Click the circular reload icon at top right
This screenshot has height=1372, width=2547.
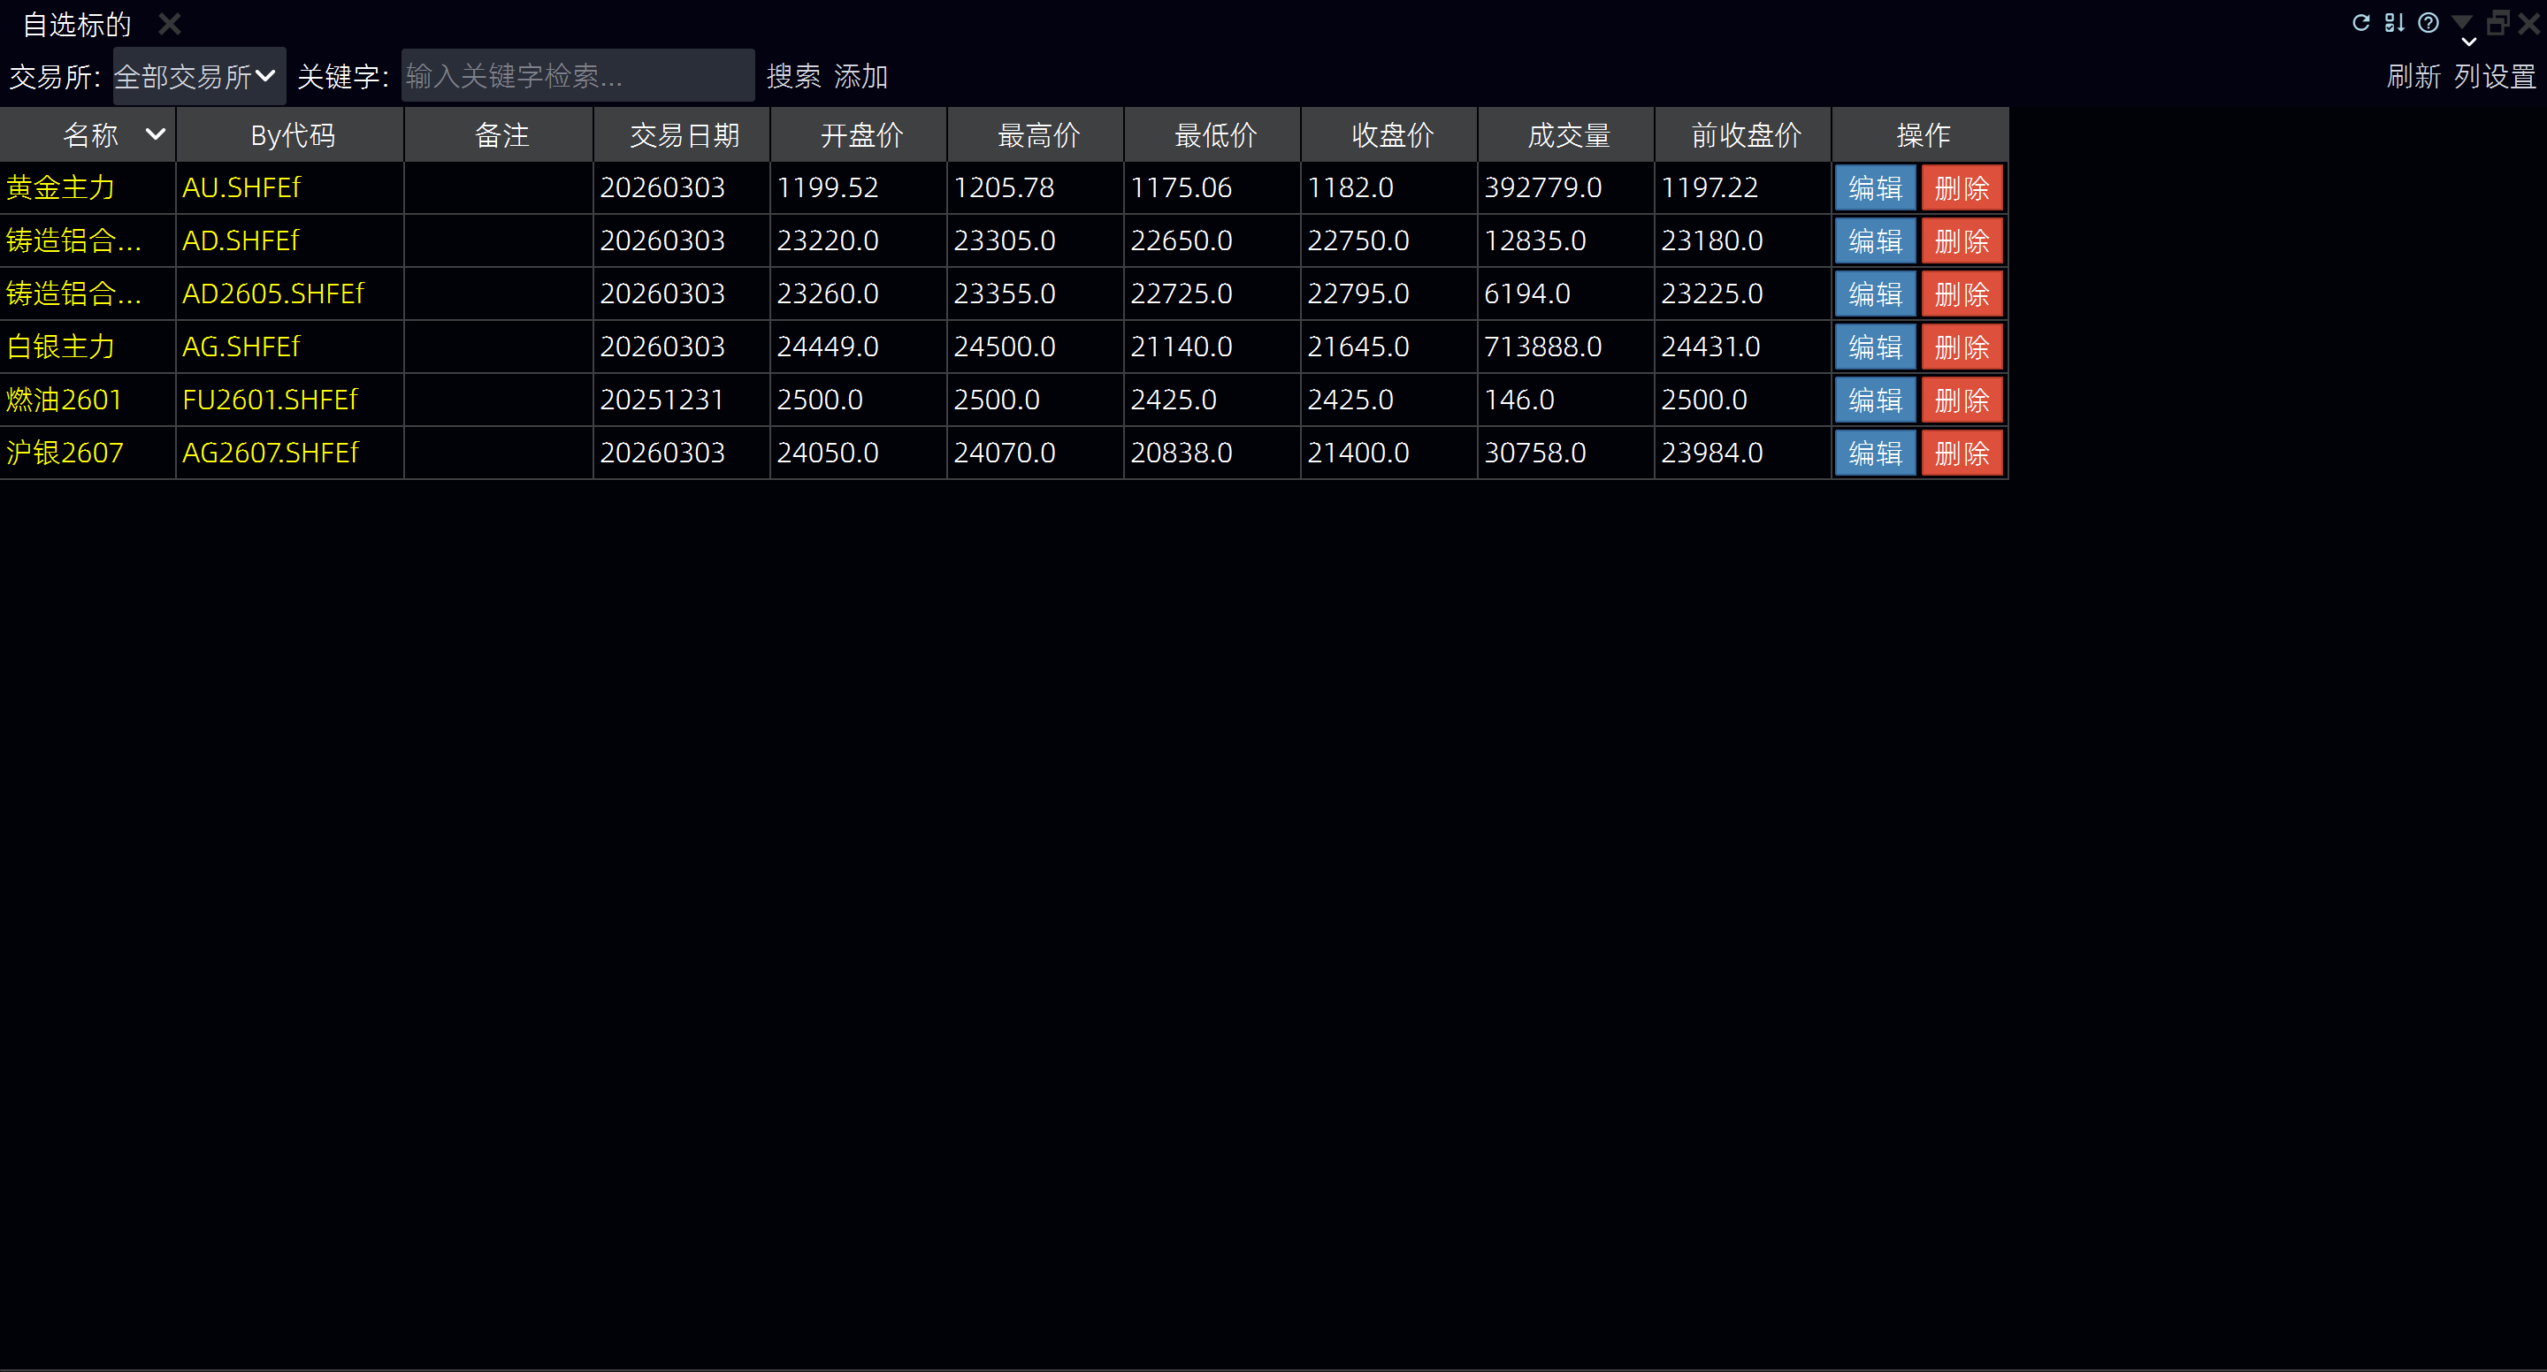(2360, 23)
